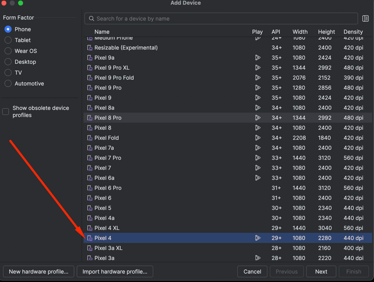This screenshot has width=374, height=282.
Task: Enable Show obsolete device profiles
Action: click(x=5, y=112)
